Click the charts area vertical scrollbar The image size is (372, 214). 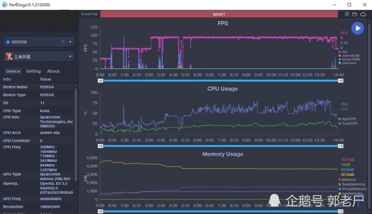pos(369,116)
